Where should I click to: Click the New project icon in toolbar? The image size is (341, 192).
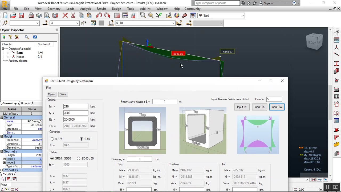5,15
